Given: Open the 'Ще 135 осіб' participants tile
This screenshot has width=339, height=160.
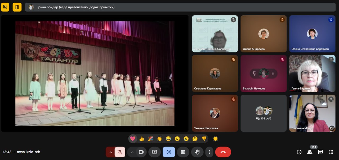Looking at the screenshot, I should coord(264,113).
